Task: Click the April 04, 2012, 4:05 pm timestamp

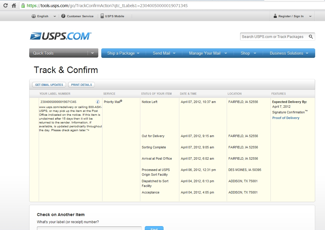Action: 197,192
